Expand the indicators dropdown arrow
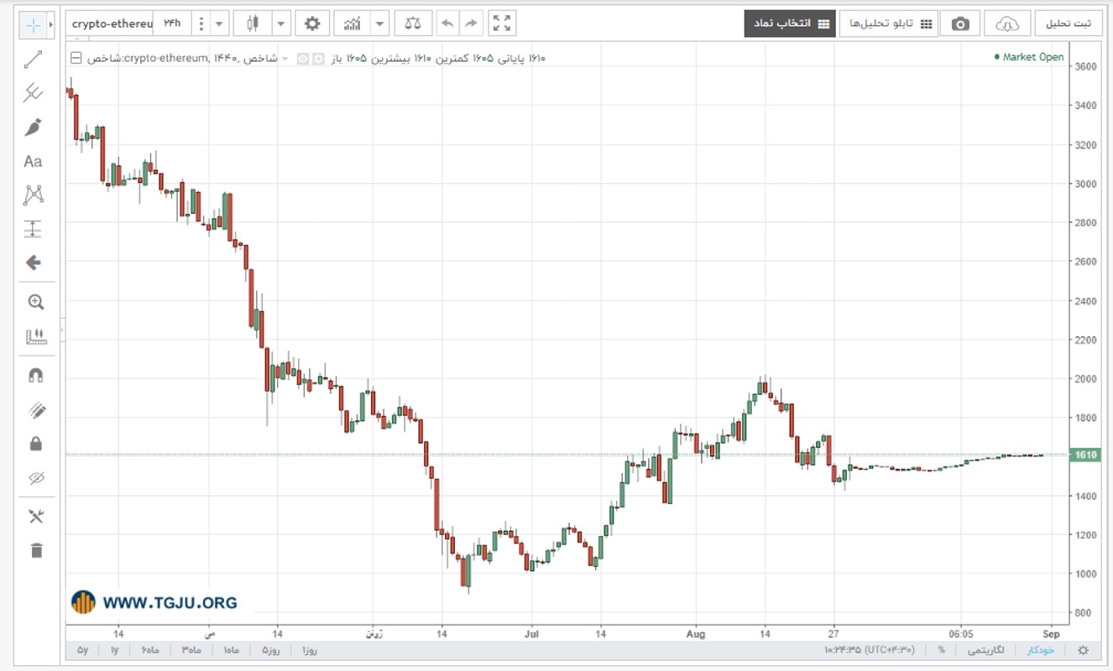This screenshot has width=1113, height=671. click(381, 23)
